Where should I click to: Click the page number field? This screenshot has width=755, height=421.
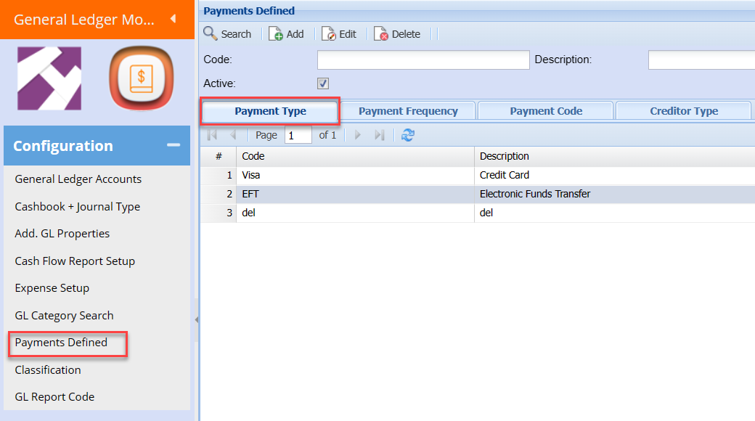pyautogui.click(x=298, y=135)
